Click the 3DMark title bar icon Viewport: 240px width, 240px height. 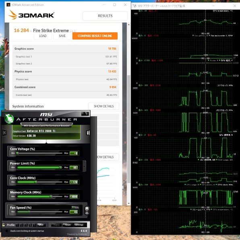pyautogui.click(x=8, y=5)
